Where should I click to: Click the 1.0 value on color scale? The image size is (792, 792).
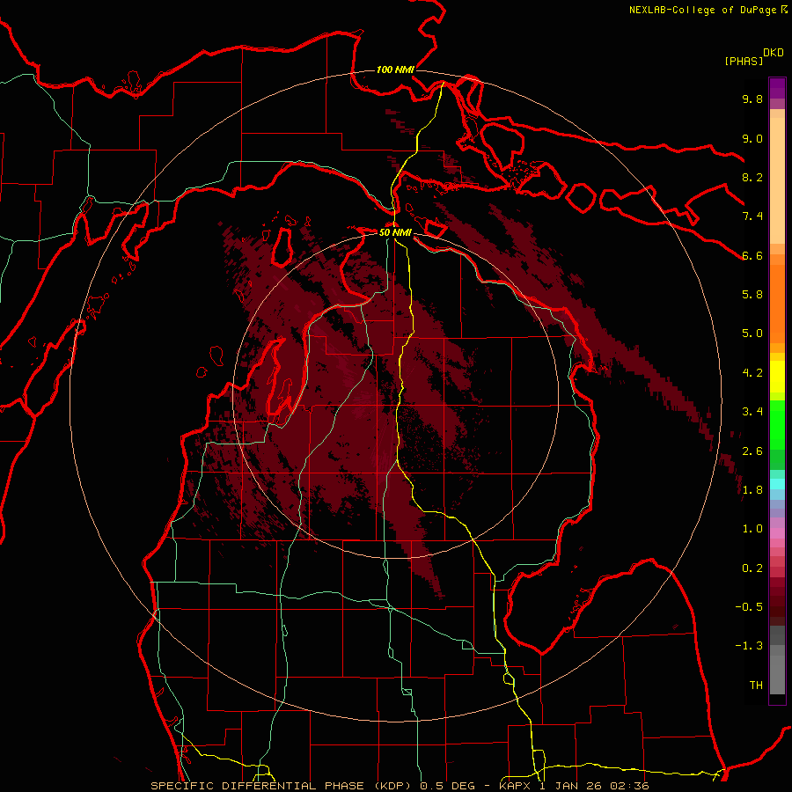pyautogui.click(x=752, y=529)
